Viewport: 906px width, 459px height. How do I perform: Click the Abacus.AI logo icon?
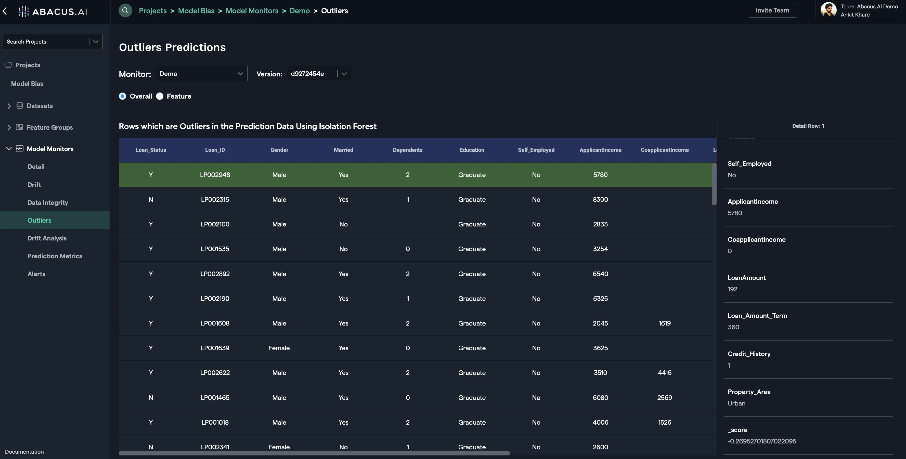pyautogui.click(x=24, y=12)
